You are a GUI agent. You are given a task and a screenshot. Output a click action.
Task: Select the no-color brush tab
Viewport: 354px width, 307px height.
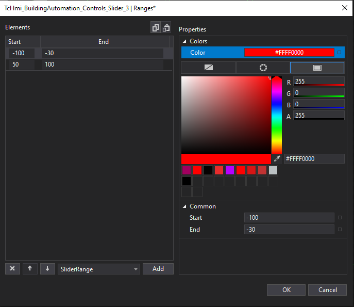tap(208, 68)
